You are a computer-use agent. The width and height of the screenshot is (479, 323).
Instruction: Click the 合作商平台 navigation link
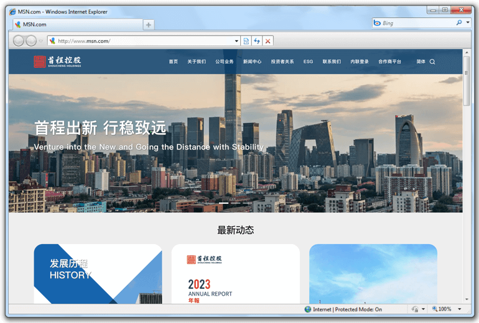(x=390, y=61)
